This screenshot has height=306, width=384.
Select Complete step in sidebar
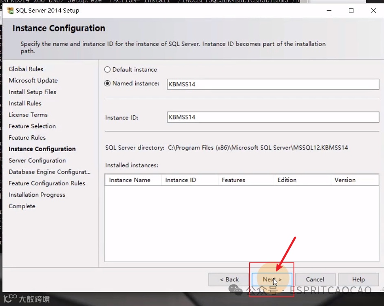pos(22,206)
